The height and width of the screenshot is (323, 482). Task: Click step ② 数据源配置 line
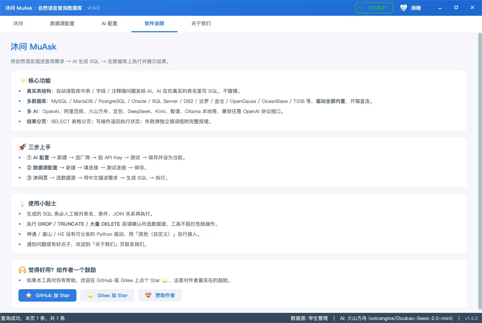coord(87,168)
